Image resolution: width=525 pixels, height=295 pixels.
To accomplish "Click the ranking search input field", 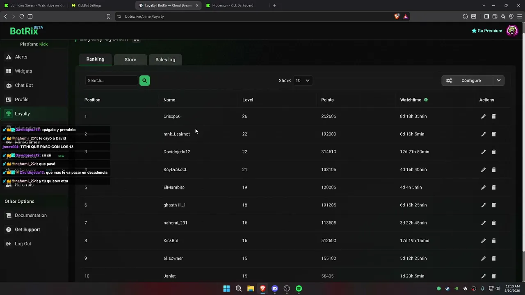I will coord(111,80).
